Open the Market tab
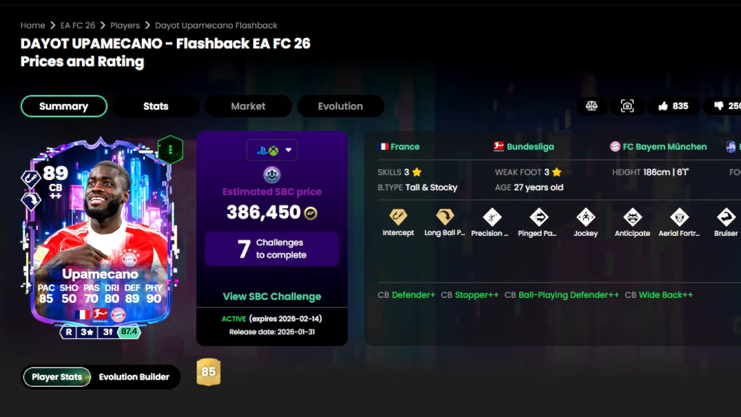The image size is (741, 417). (x=248, y=106)
